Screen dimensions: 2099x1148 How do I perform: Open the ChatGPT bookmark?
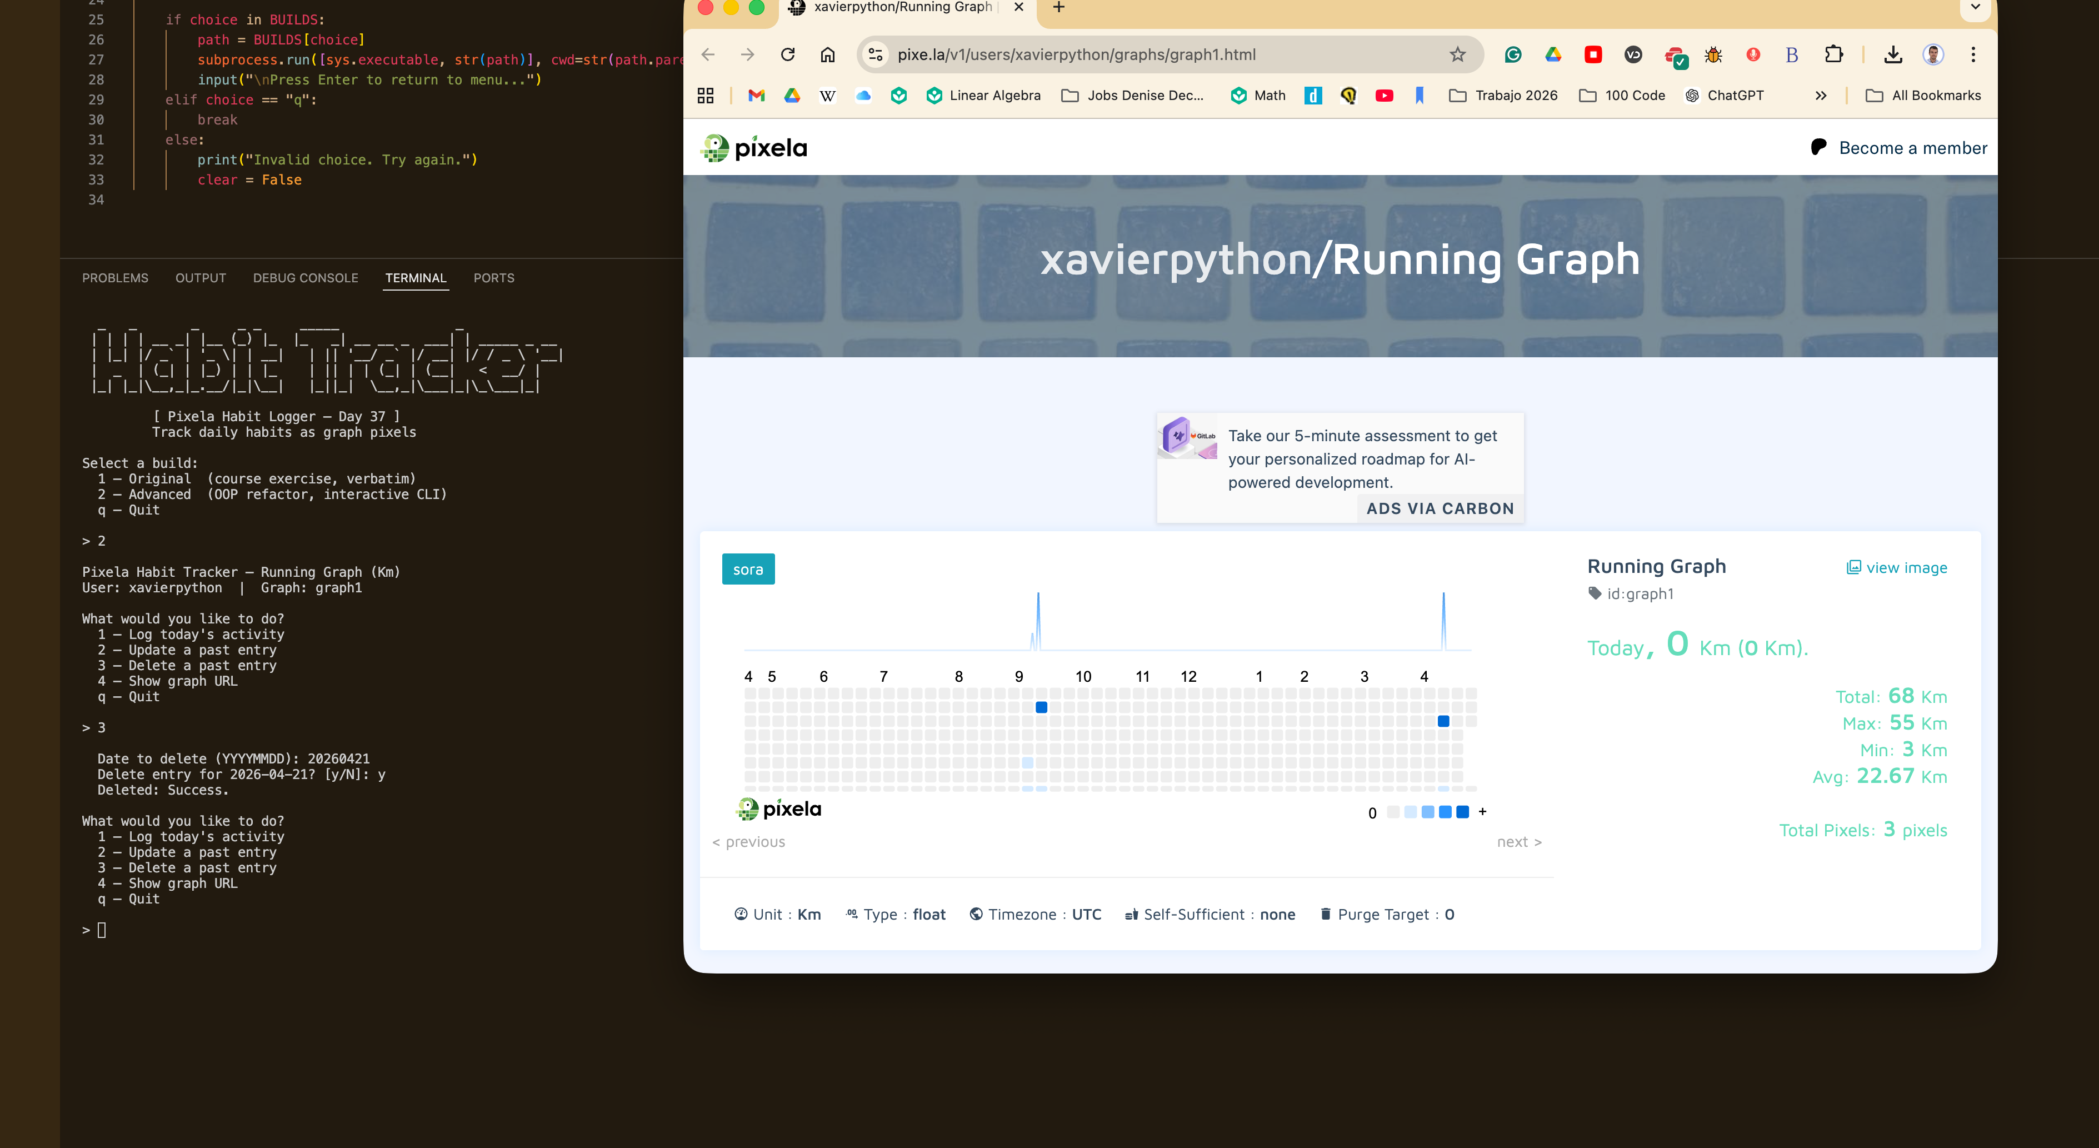[x=1723, y=96]
